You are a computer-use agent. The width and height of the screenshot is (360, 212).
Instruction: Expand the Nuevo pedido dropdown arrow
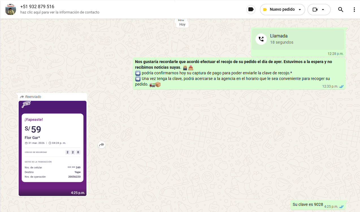pyautogui.click(x=300, y=10)
